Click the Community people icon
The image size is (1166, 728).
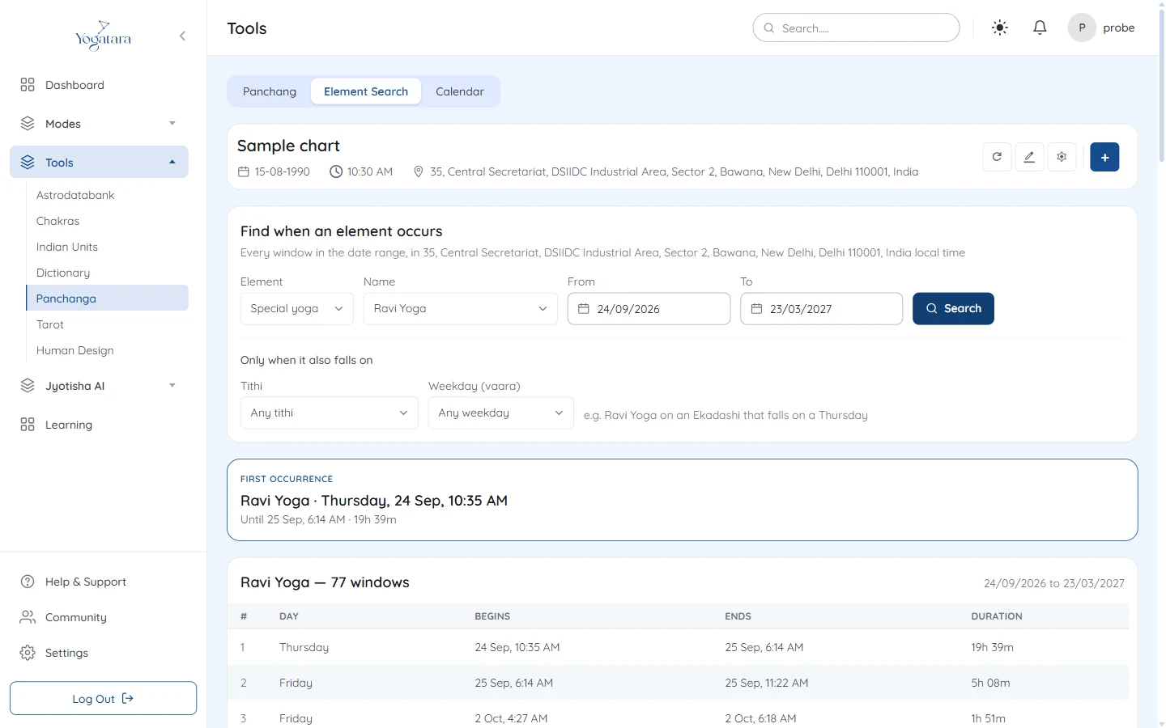coord(28,617)
